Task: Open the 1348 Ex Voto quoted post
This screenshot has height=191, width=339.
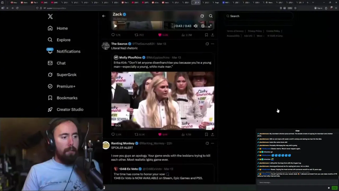Action: (163, 173)
